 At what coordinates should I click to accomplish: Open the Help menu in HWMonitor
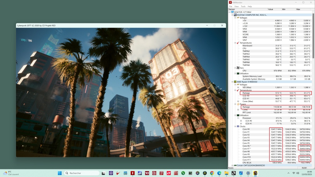250,6
